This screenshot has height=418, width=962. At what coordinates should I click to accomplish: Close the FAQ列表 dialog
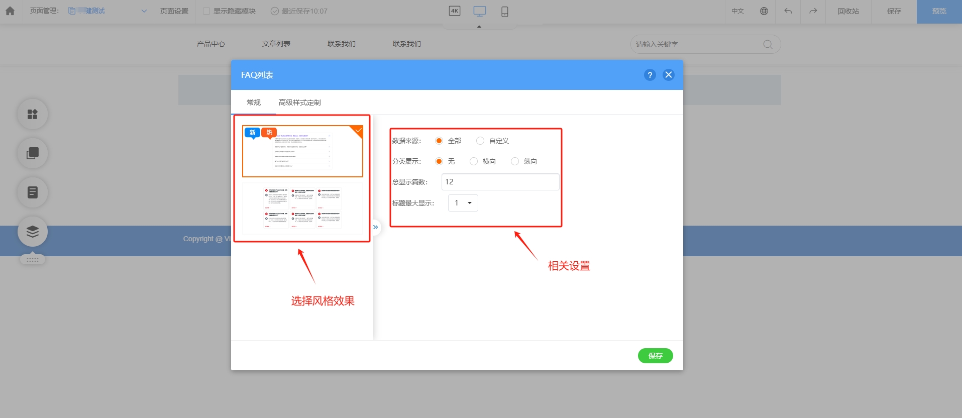[669, 75]
